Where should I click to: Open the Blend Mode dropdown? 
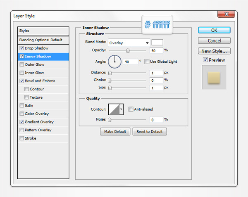coord(129,43)
